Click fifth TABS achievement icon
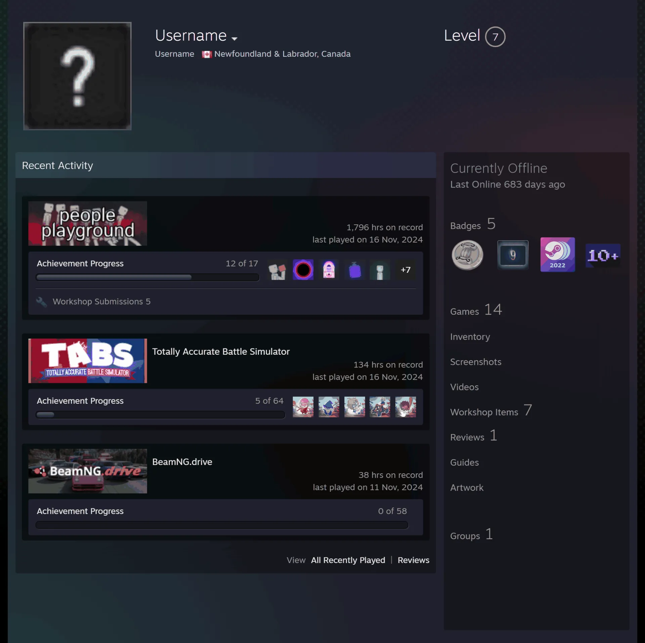 point(405,407)
